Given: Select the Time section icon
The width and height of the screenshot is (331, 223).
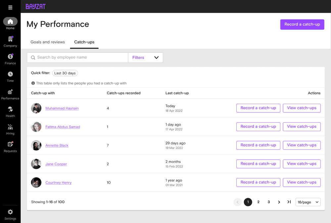Looking at the screenshot, I should [10, 76].
